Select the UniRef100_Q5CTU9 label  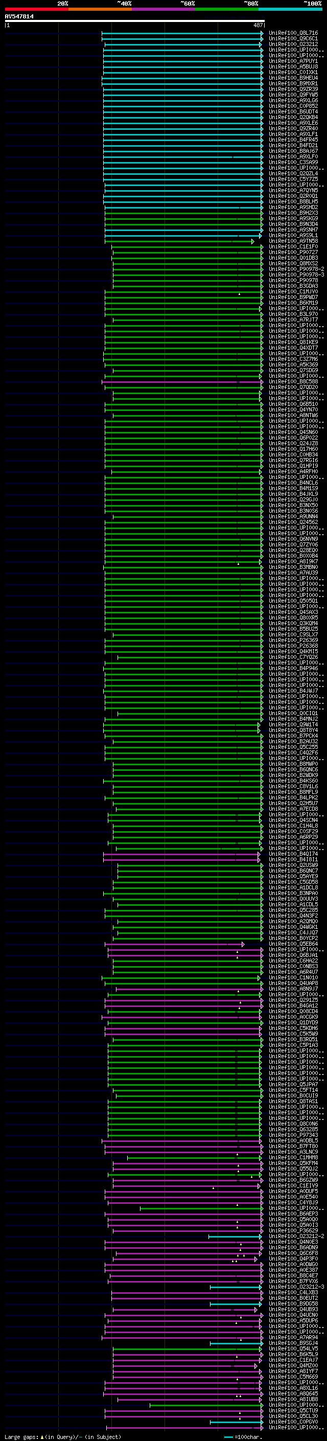point(293,1410)
